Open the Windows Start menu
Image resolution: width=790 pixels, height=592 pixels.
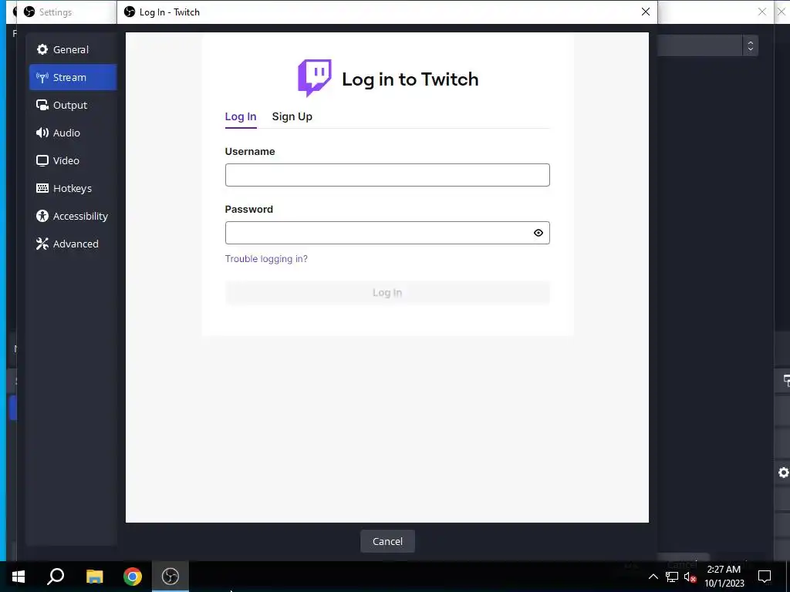(x=19, y=577)
